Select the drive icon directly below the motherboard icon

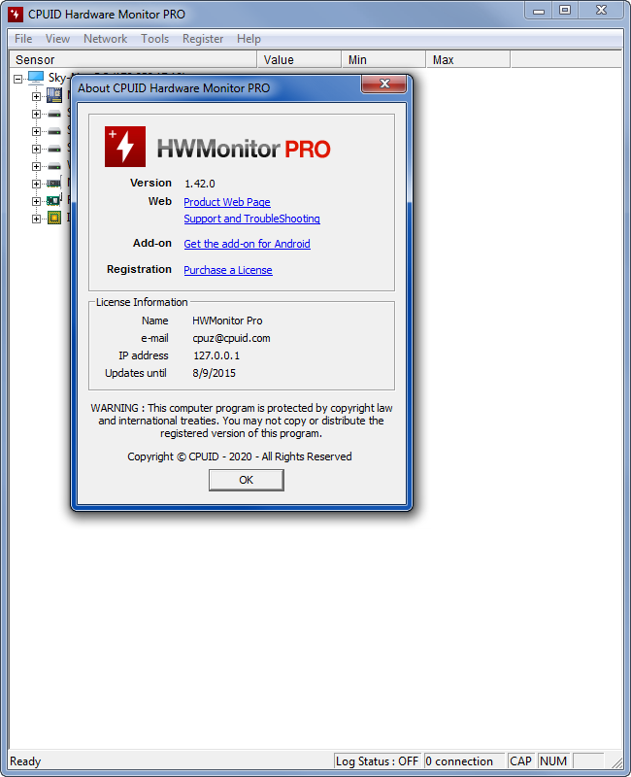(54, 114)
